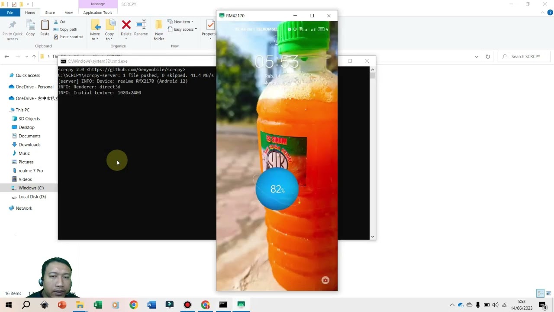
Task: Select This PC in navigation pane
Action: pyautogui.click(x=23, y=110)
